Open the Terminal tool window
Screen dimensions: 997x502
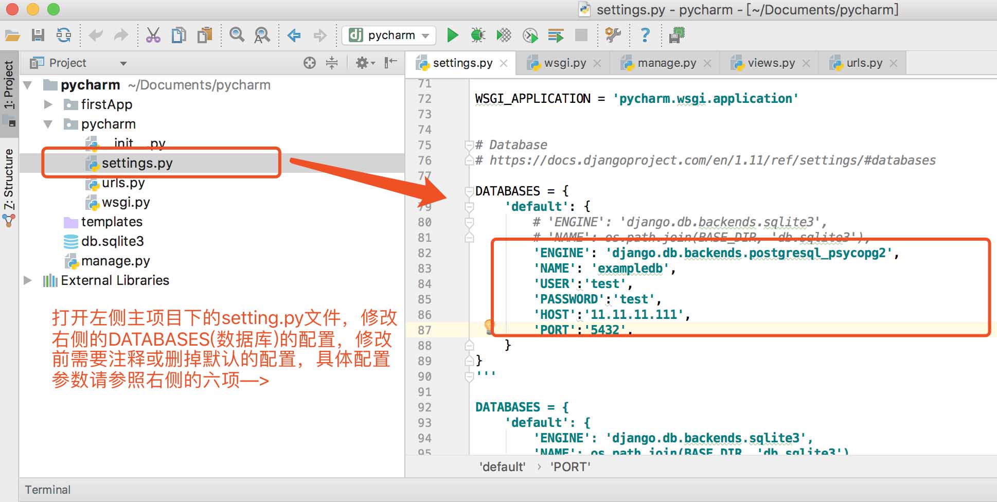pyautogui.click(x=48, y=490)
